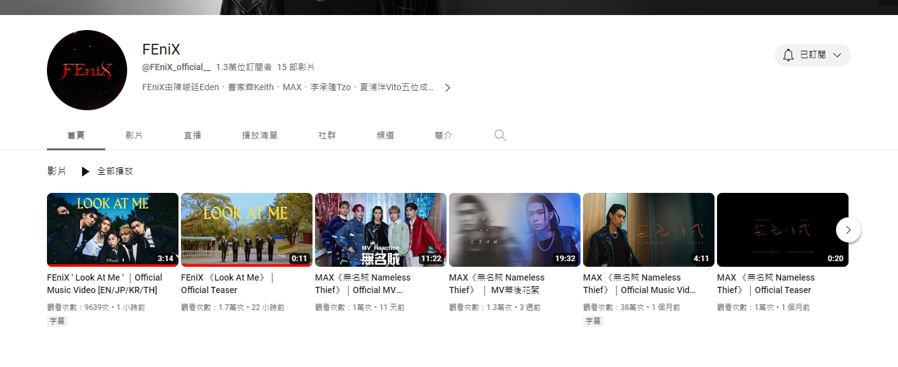Click the "觀看次數：1萬次・1 個月前" stats
898x367 pixels.
[x=763, y=308]
